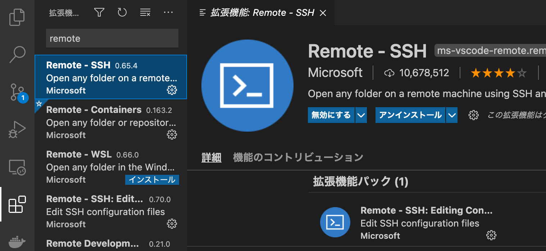
Task: Click 'Open any folder on a remote machine' description
Action: [427, 94]
